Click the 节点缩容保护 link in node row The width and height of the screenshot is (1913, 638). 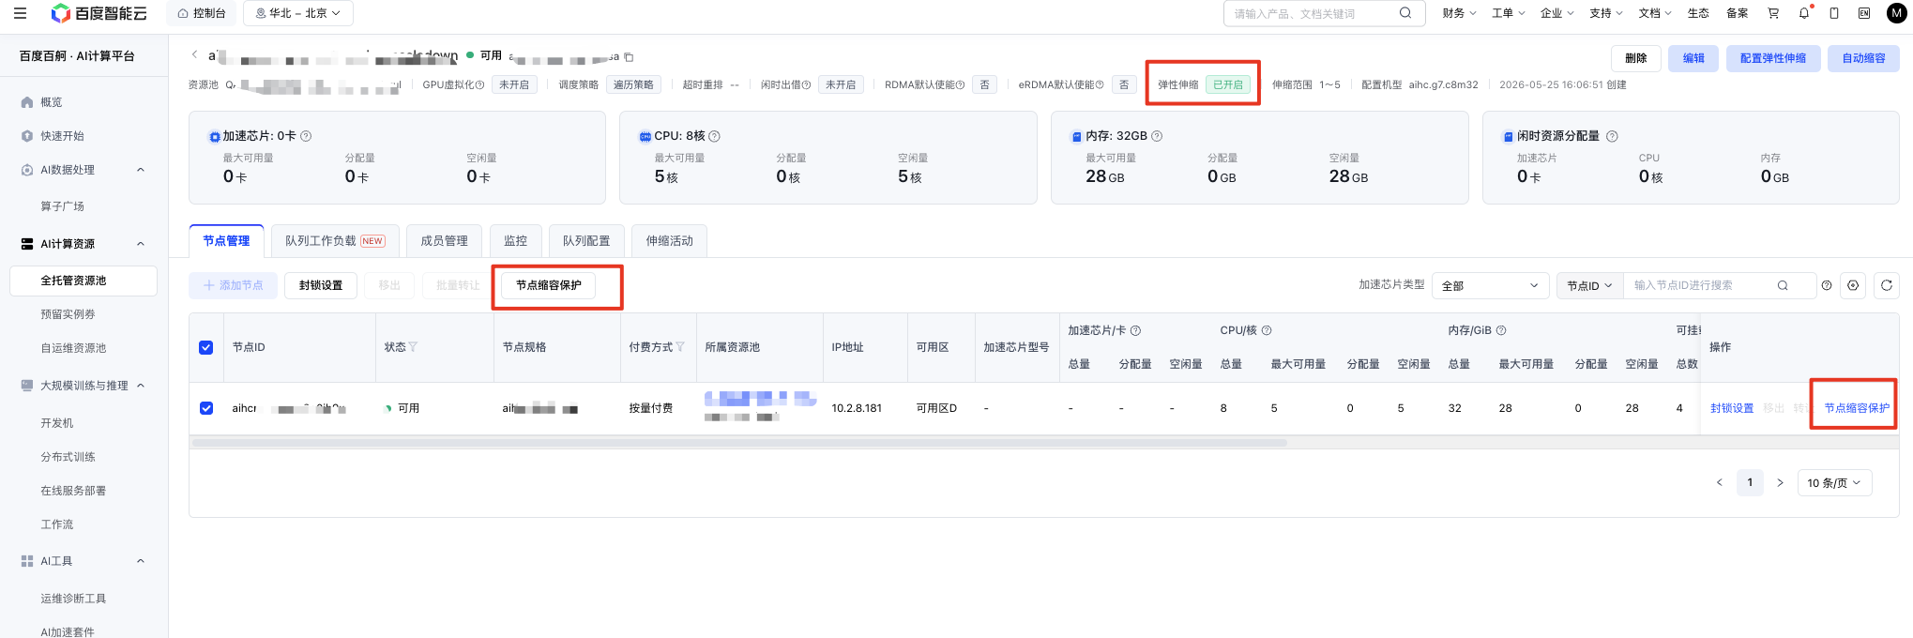point(1857,408)
